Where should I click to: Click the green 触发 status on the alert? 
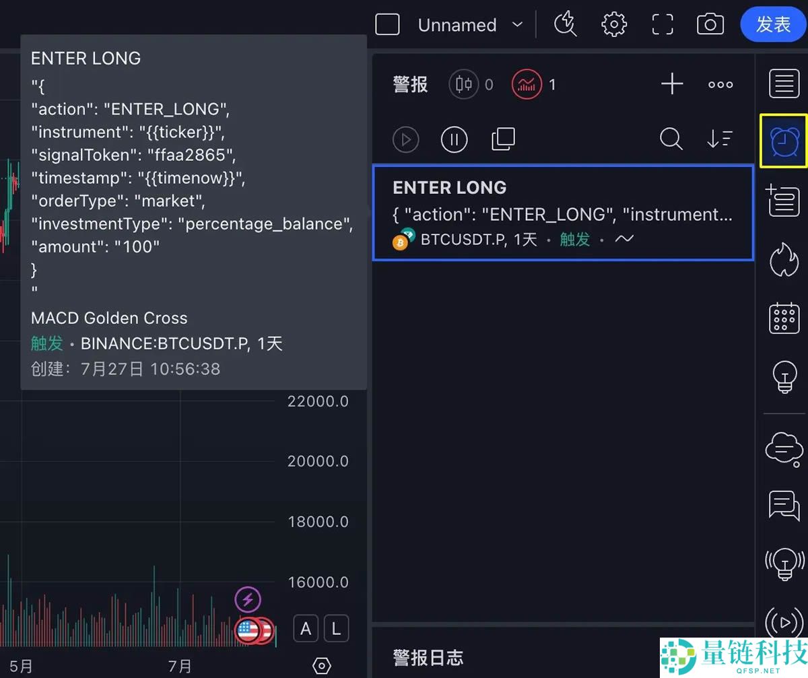pyautogui.click(x=574, y=239)
